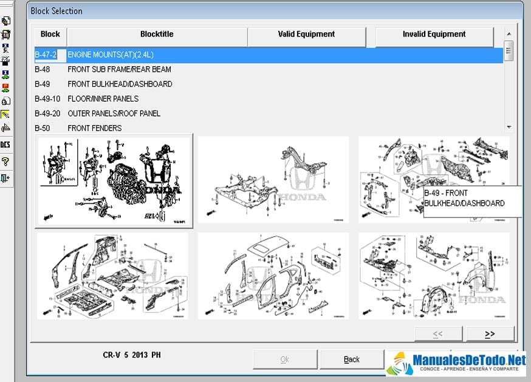Select row B-49 FRONT BULKHEAD/DASHBOARD

tap(269, 84)
